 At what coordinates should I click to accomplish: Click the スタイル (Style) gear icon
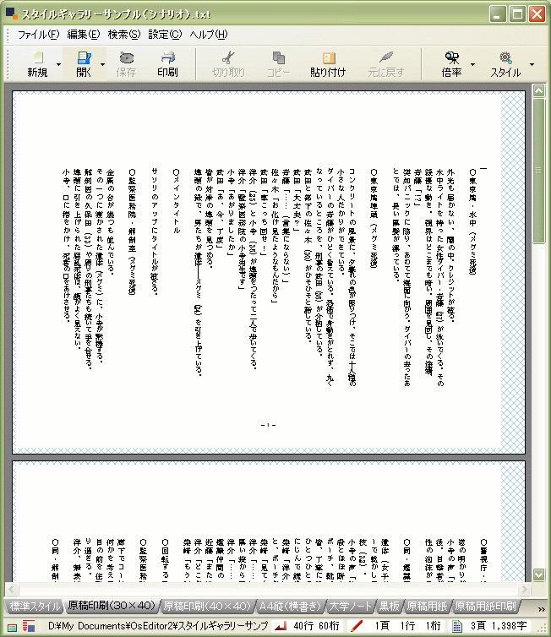pyautogui.click(x=505, y=57)
